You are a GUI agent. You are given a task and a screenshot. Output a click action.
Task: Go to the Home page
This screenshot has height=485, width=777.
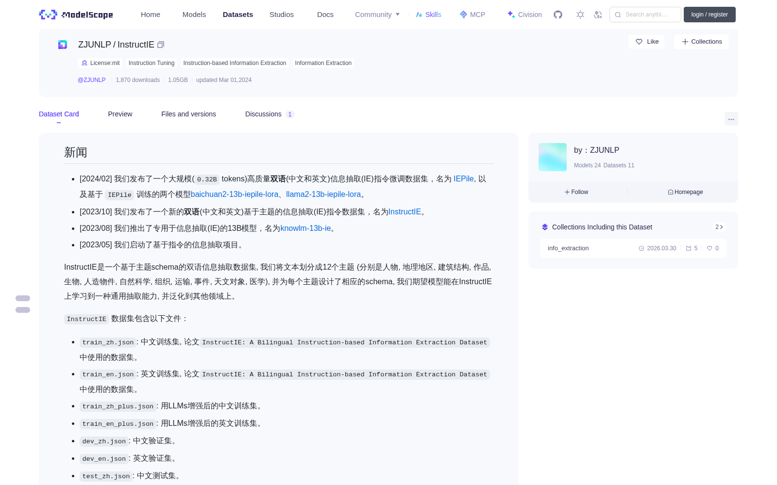pyautogui.click(x=151, y=15)
